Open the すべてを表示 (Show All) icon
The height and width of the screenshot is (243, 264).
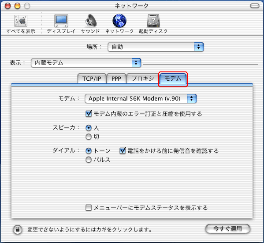point(21,21)
